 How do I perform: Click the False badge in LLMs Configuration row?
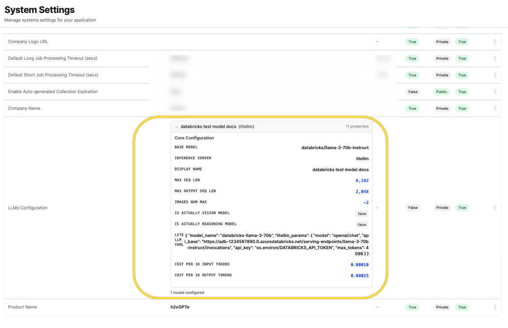coord(412,208)
